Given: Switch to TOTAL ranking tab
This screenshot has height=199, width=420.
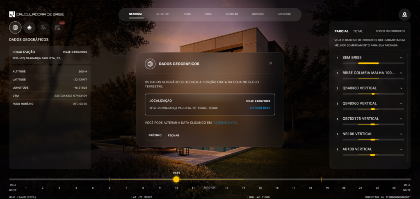Looking at the screenshot, I should click(358, 31).
